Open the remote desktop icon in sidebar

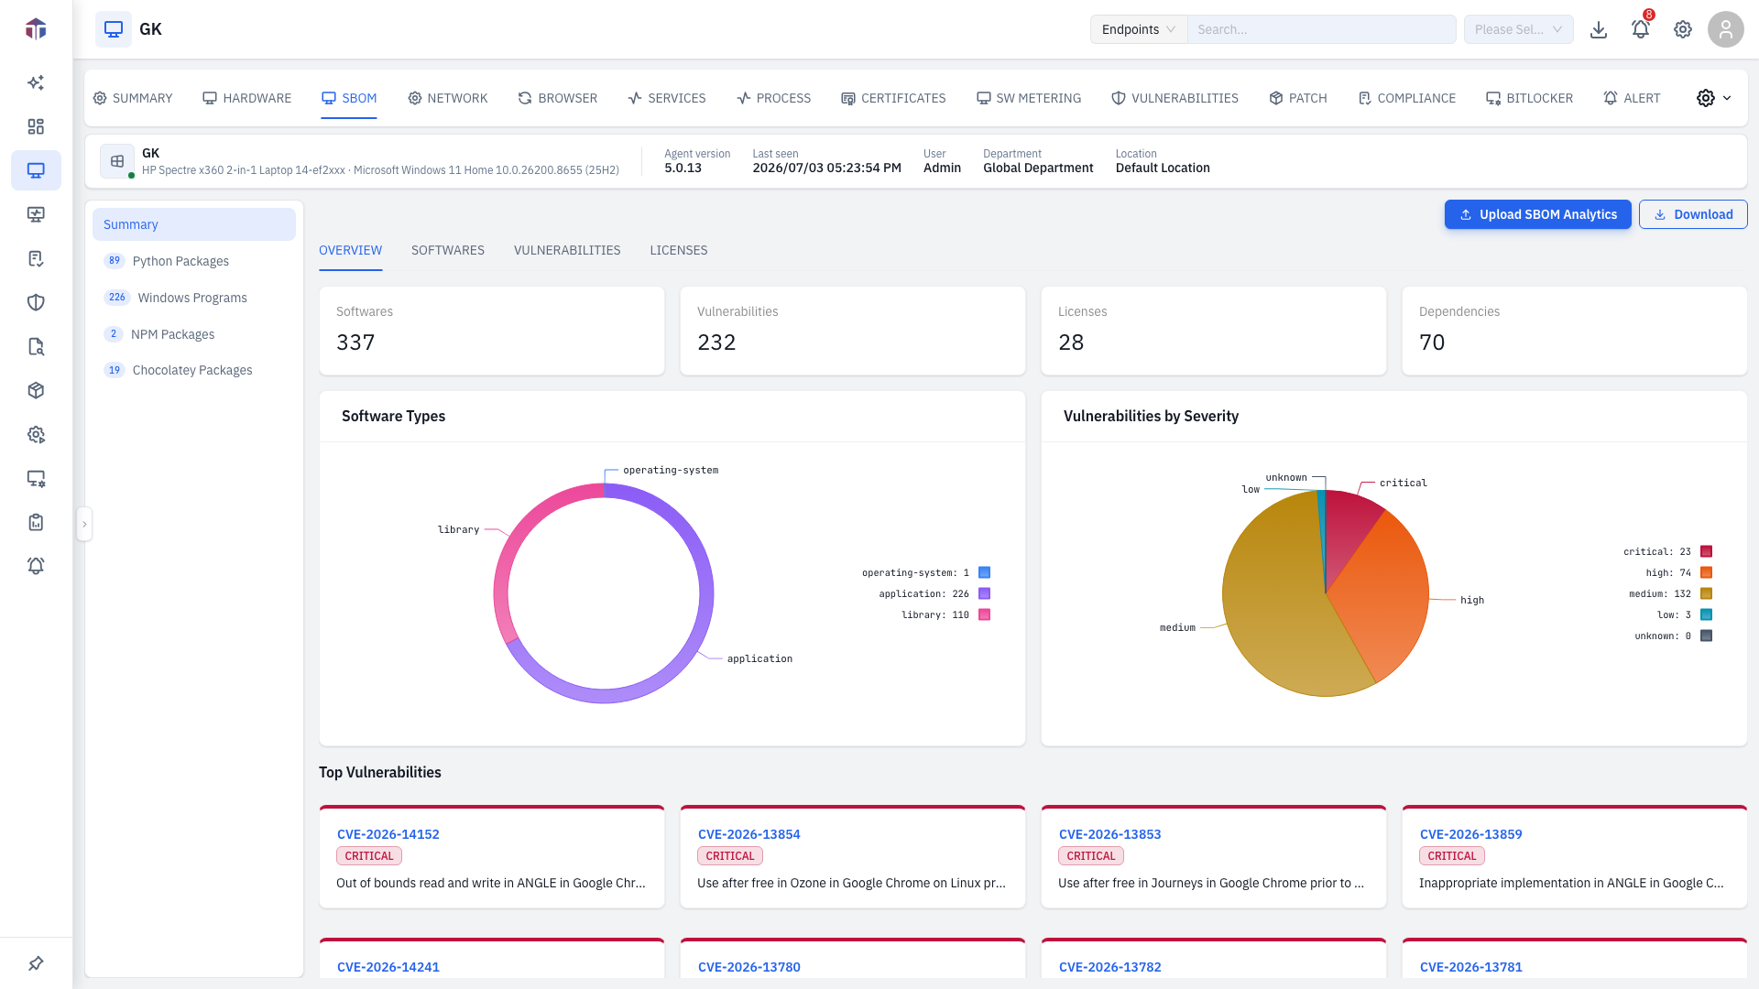point(36,214)
